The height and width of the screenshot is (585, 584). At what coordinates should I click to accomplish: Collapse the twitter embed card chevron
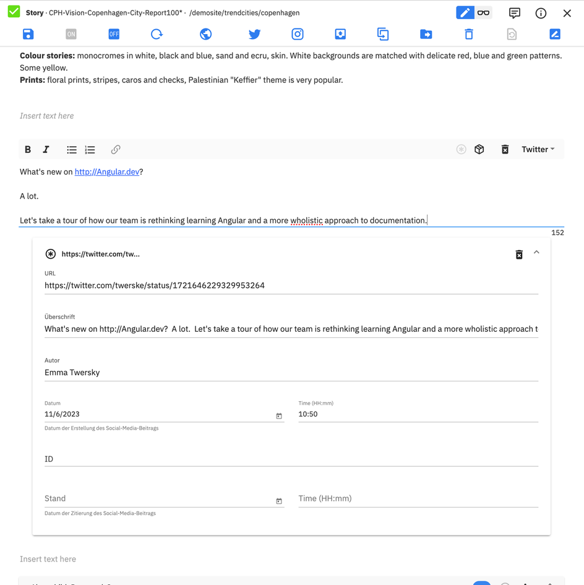[x=536, y=252]
